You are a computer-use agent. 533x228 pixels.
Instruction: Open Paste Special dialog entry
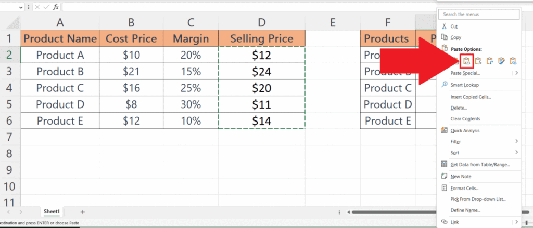[x=479, y=73]
